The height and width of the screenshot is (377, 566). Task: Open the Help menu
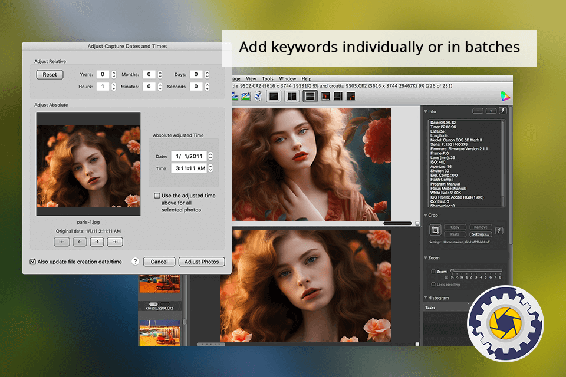pos(307,79)
